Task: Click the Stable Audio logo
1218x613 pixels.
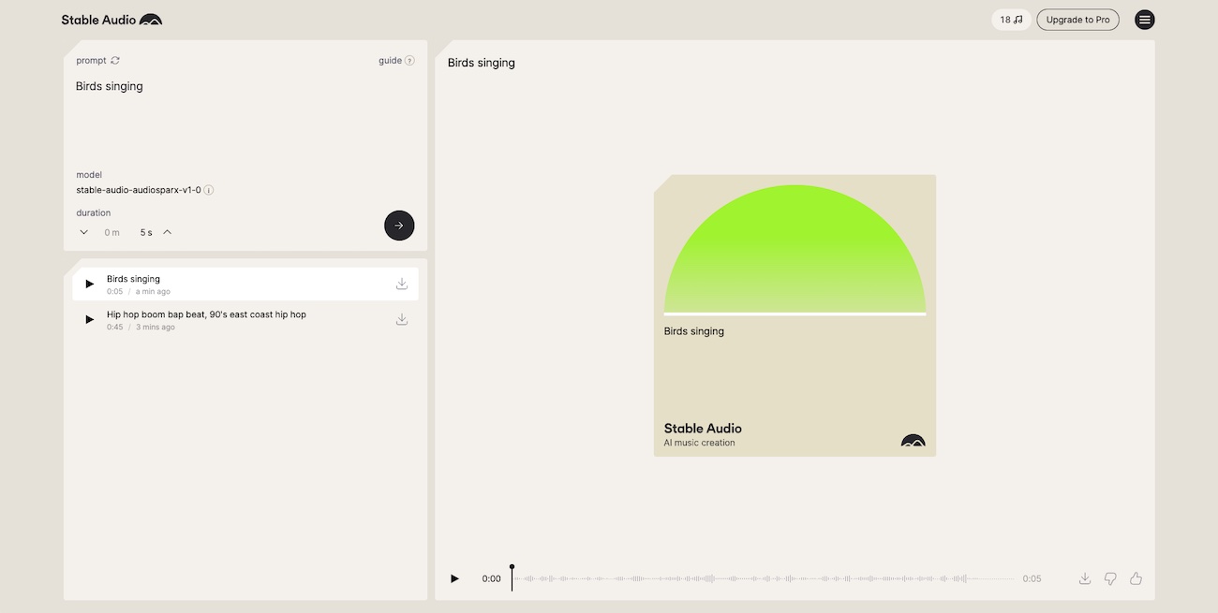Action: coord(111,20)
